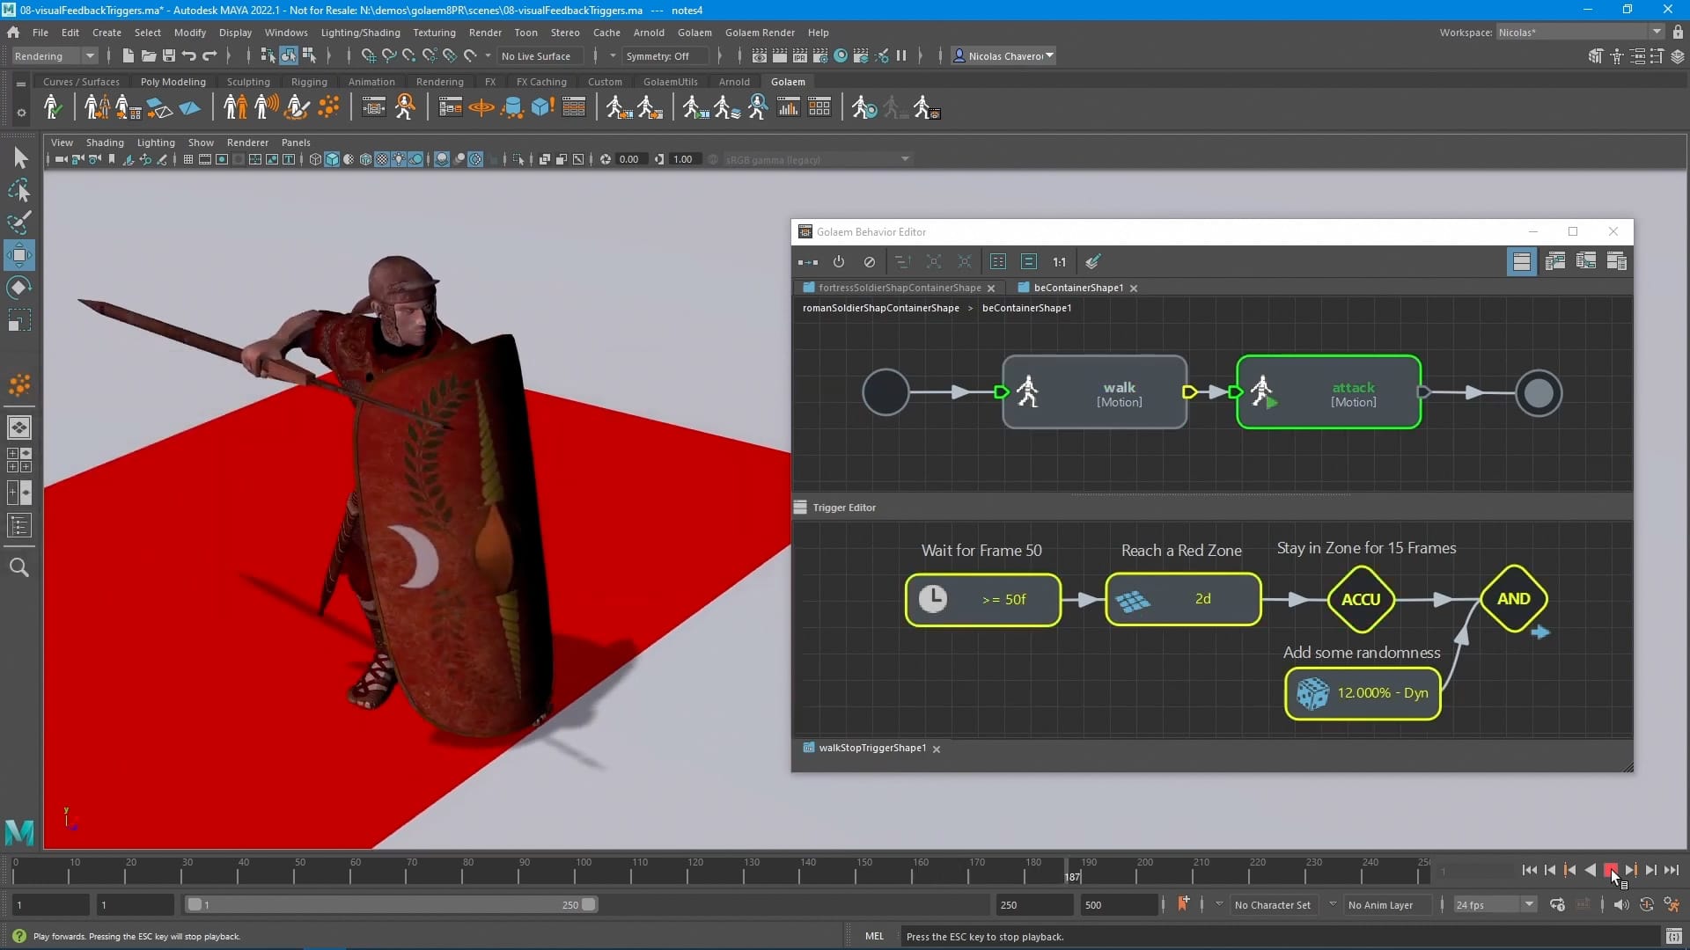The height and width of the screenshot is (950, 1690).
Task: Click the save scene disk icon
Action: (x=169, y=55)
